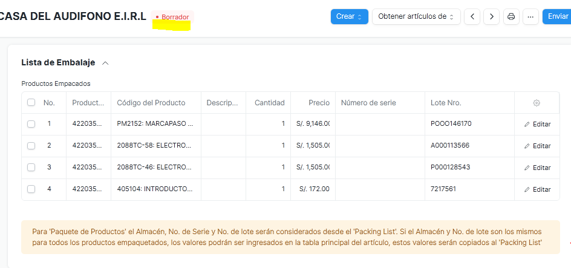
Task: Click the Lote Nro. column header
Action: pos(446,103)
